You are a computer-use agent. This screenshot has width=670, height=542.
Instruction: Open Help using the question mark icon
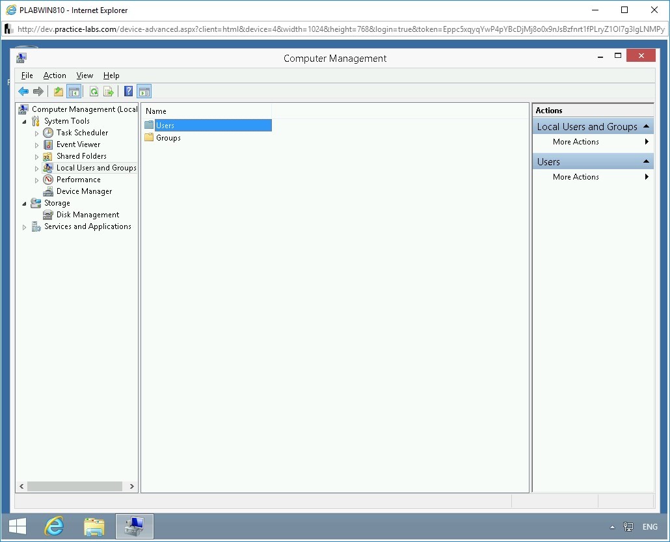tap(127, 91)
